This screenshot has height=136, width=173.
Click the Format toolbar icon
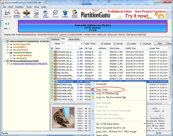[x=55, y=14]
